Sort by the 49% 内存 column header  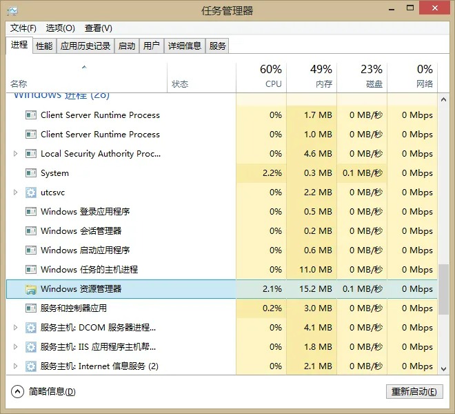coord(312,77)
